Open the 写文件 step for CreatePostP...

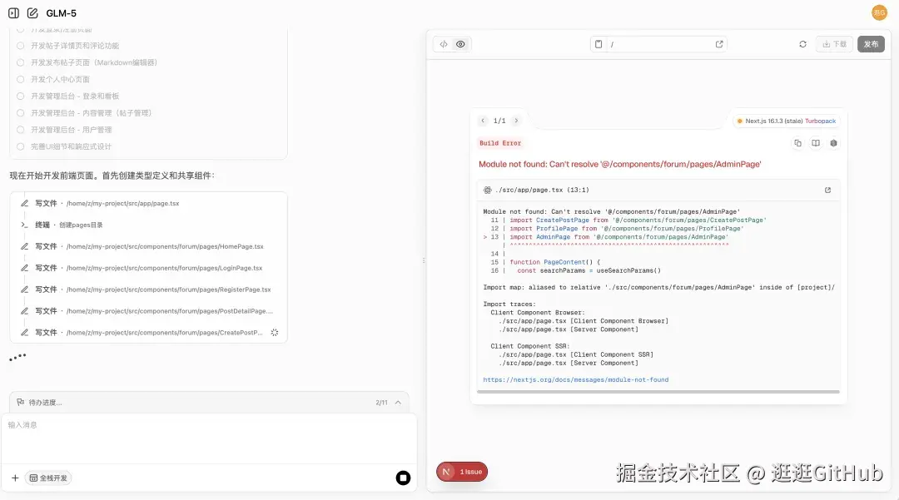point(148,333)
